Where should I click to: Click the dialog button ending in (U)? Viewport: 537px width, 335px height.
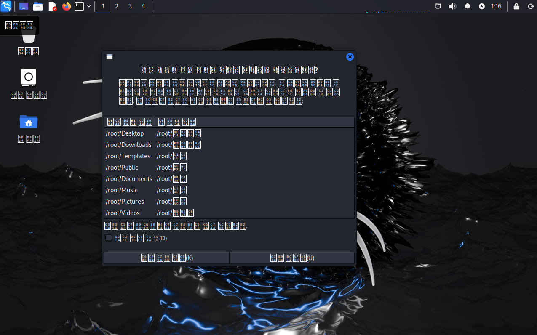click(x=292, y=258)
